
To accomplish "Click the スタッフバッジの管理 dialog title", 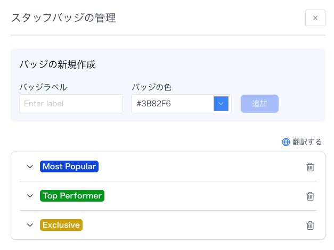I will point(63,18).
